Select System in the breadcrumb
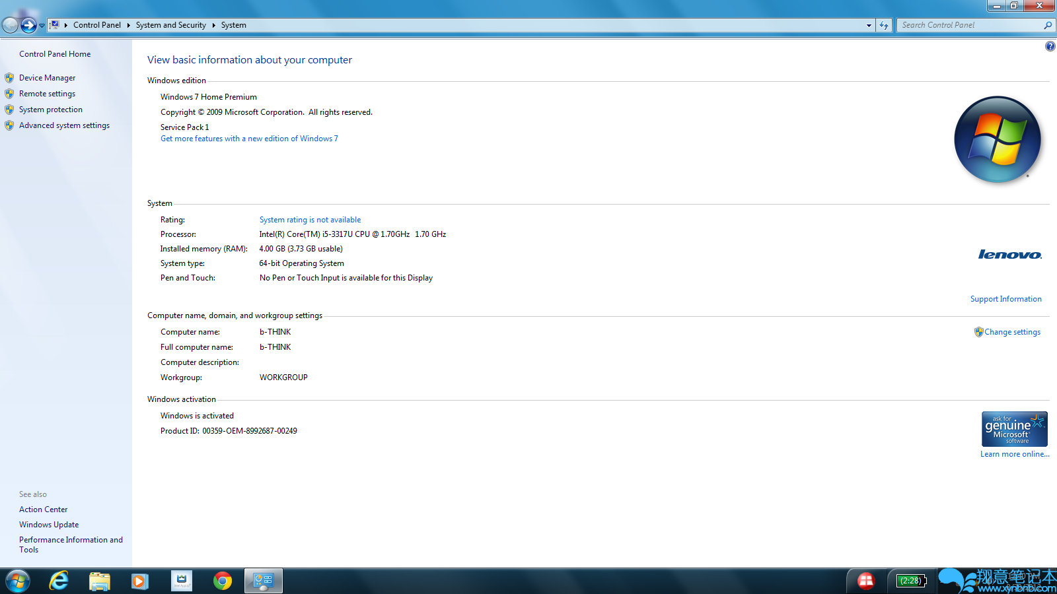Image resolution: width=1057 pixels, height=594 pixels. (234, 25)
